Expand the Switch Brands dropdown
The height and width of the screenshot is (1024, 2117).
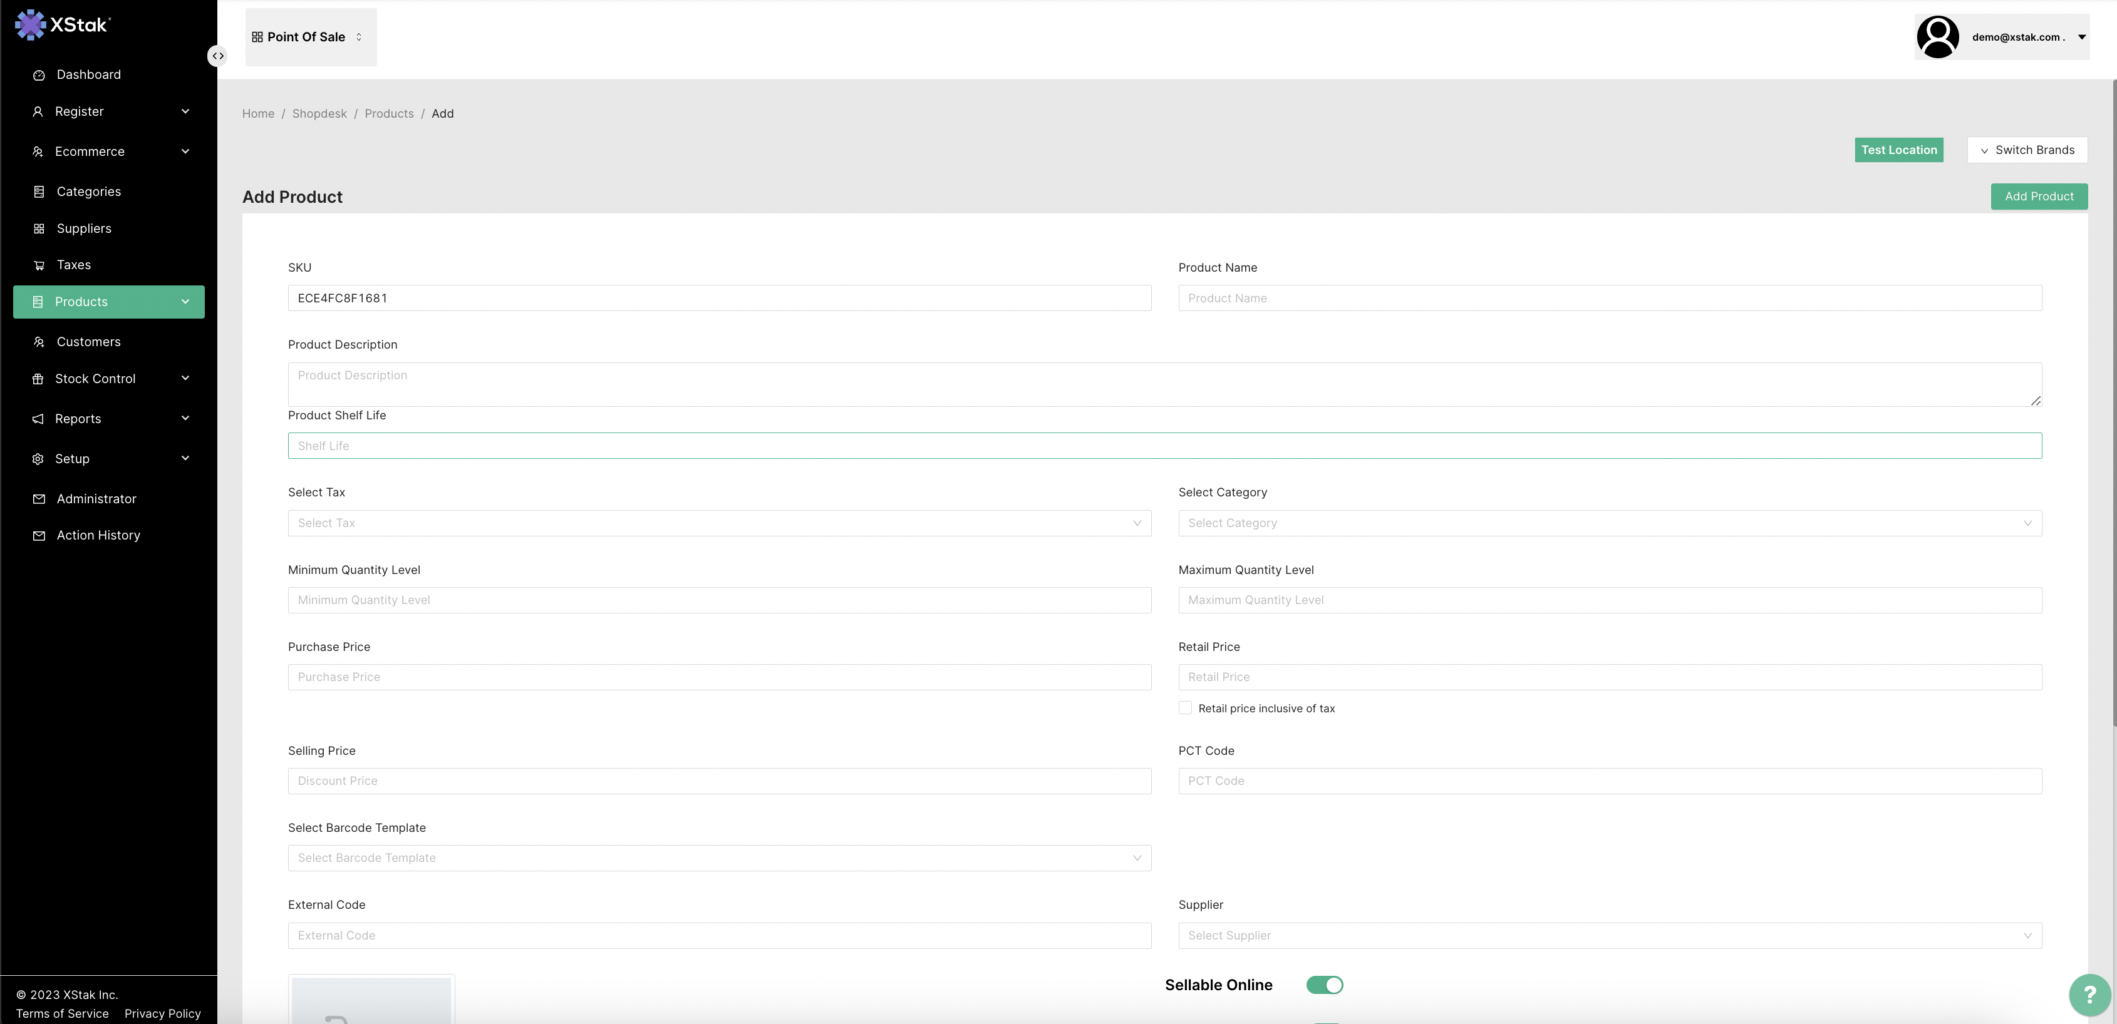click(x=2027, y=150)
